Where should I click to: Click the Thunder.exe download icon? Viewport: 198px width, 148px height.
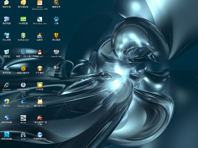(23, 101)
